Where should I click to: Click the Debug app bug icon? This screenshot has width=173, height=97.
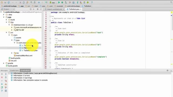point(62,2)
